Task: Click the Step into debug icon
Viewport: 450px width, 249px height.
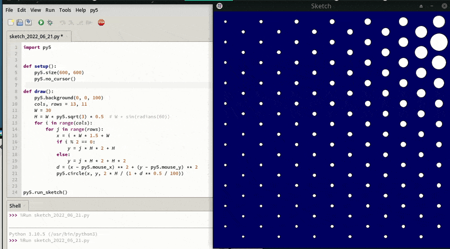Action: coord(71,22)
